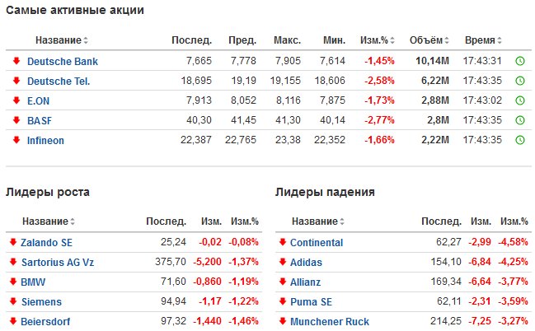
Task: Sort the Лидеры падения table by Название
Action: [318, 221]
